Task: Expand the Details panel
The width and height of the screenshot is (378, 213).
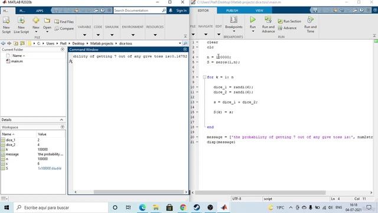Action: click(61, 120)
